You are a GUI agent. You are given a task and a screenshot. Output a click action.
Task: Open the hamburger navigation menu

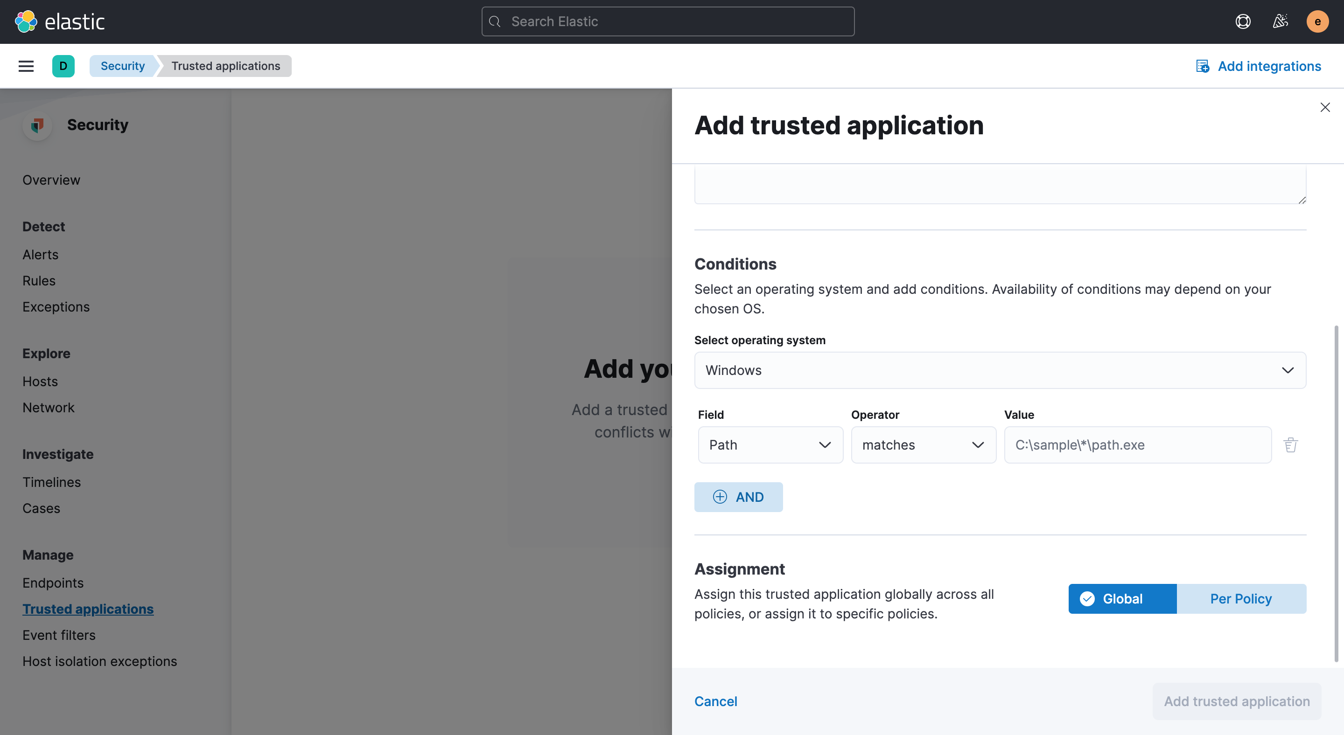tap(26, 66)
